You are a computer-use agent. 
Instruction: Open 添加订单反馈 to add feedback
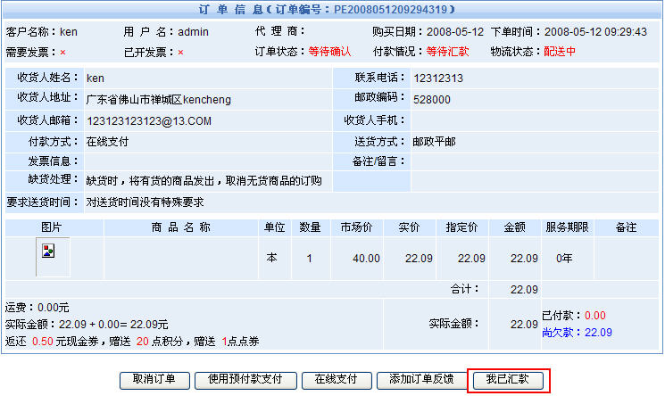pos(420,379)
